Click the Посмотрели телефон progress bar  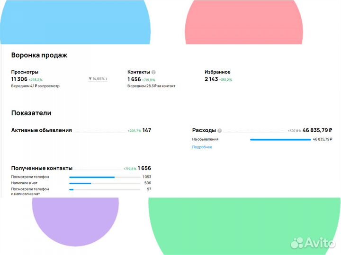coord(105,178)
